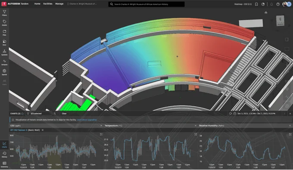Open the History panel in sidebar

[x=4, y=155]
